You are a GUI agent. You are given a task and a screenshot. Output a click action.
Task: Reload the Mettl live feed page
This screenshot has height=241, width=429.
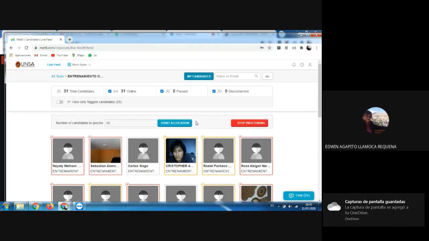[26, 48]
